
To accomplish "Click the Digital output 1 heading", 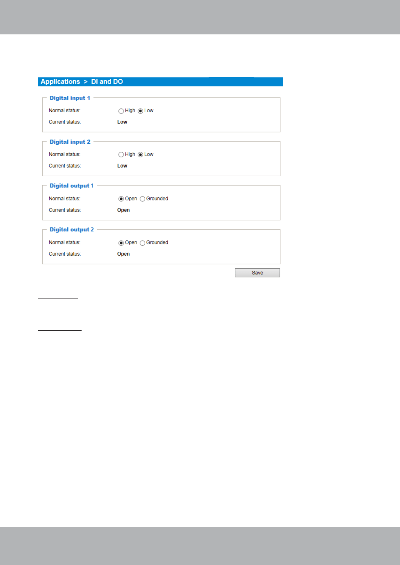I will coord(72,186).
